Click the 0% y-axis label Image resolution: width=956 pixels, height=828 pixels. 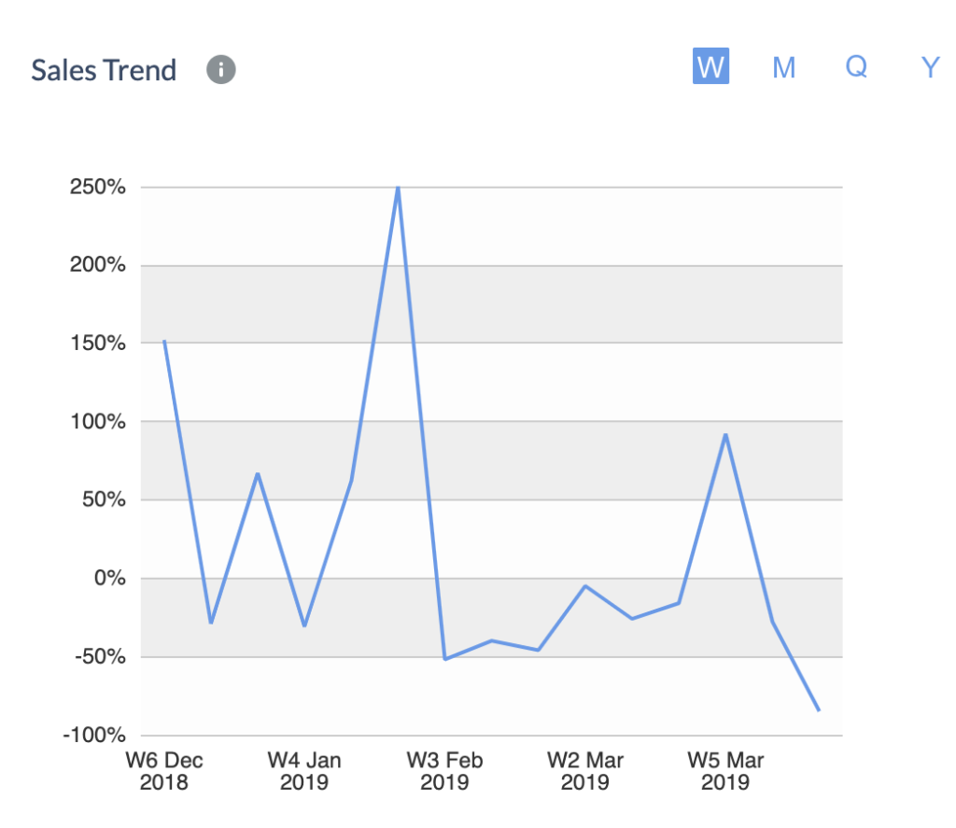tap(110, 578)
